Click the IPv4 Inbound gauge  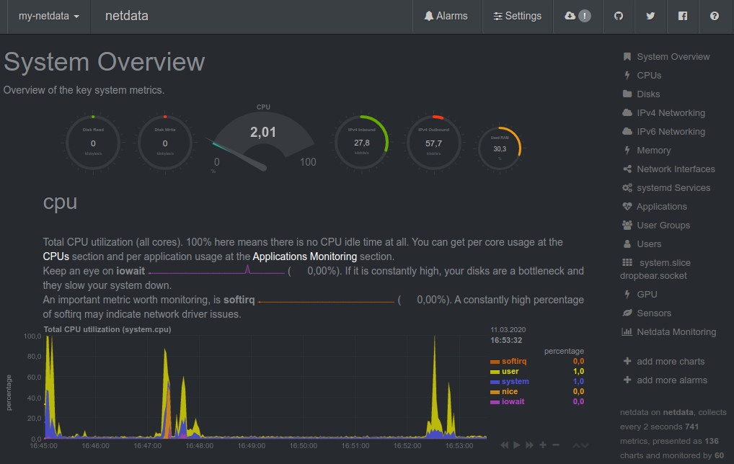(361, 143)
